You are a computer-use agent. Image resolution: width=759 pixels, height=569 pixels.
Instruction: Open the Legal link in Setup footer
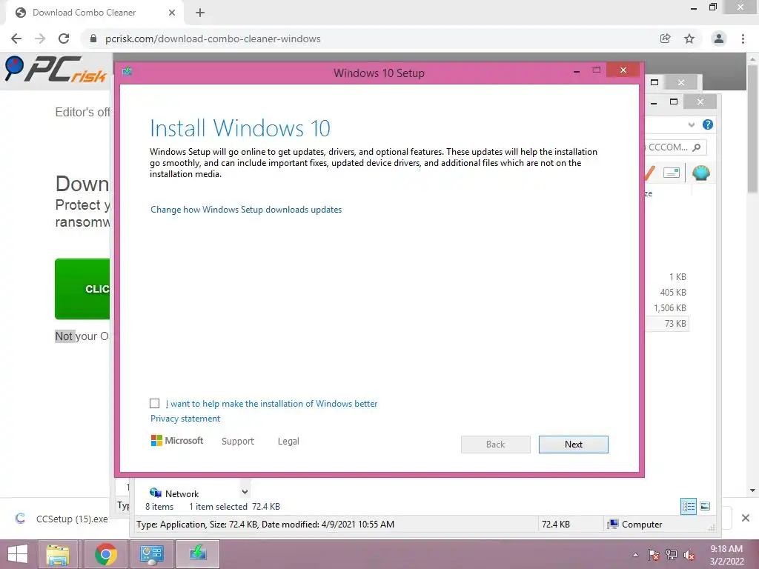(288, 442)
